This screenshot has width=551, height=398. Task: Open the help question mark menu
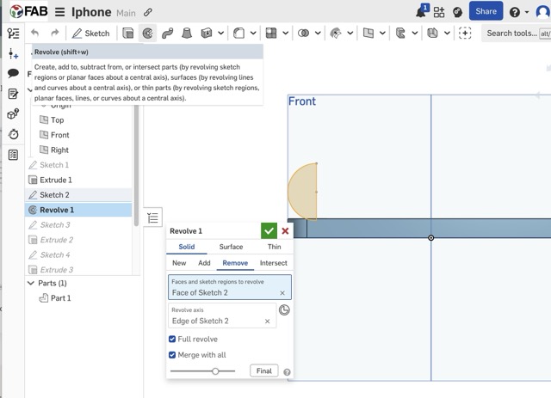click(515, 12)
